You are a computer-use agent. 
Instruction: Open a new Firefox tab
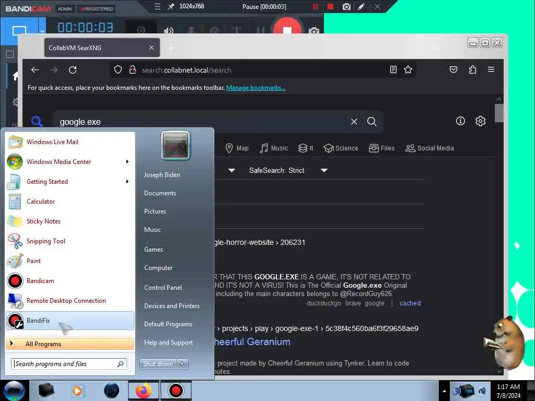click(x=171, y=48)
